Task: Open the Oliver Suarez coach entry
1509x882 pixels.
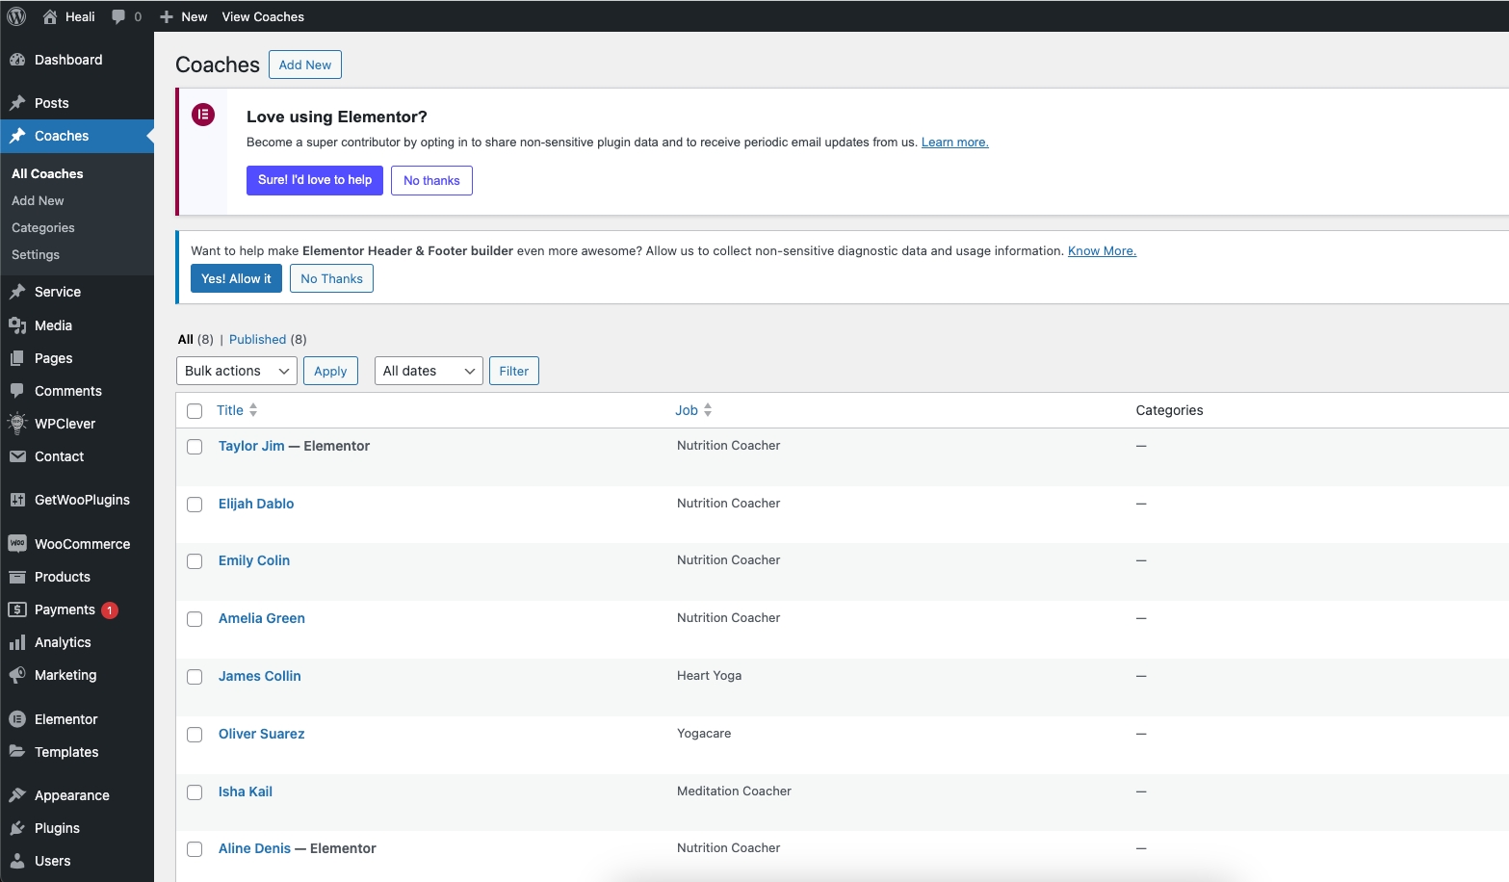Action: [261, 734]
